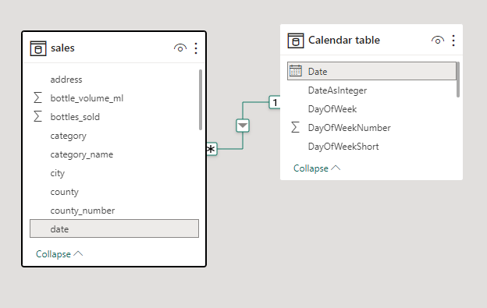This screenshot has height=308, width=487.
Task: Select the county_number field
Action: (114, 211)
